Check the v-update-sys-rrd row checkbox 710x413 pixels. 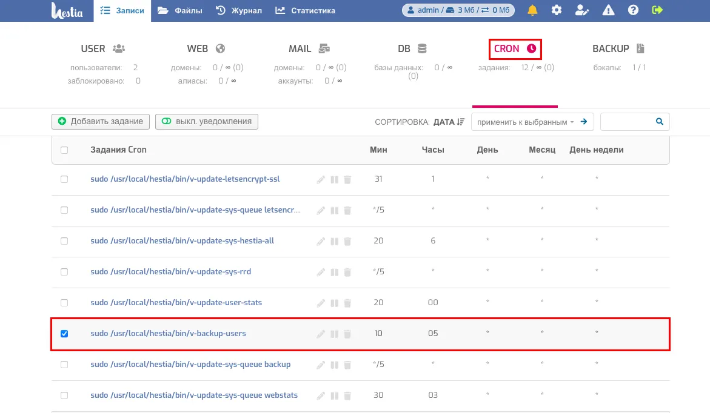(64, 272)
